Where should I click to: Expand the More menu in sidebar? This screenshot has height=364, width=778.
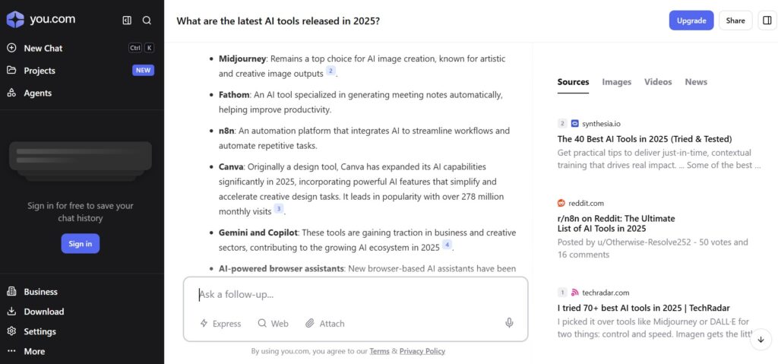point(27,351)
